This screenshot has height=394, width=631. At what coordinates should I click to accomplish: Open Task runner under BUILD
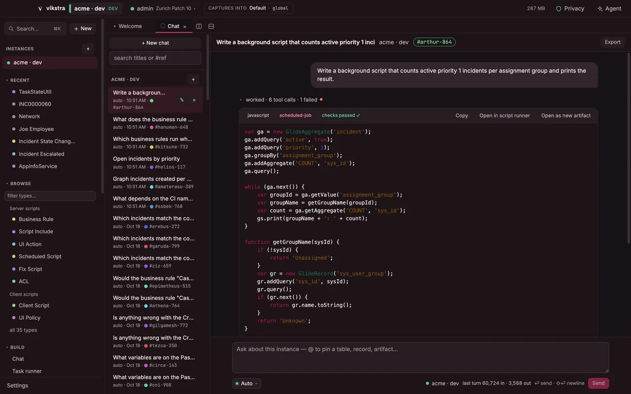27,371
